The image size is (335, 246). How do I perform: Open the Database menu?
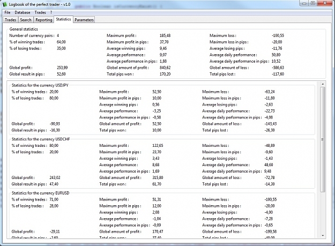click(x=23, y=12)
